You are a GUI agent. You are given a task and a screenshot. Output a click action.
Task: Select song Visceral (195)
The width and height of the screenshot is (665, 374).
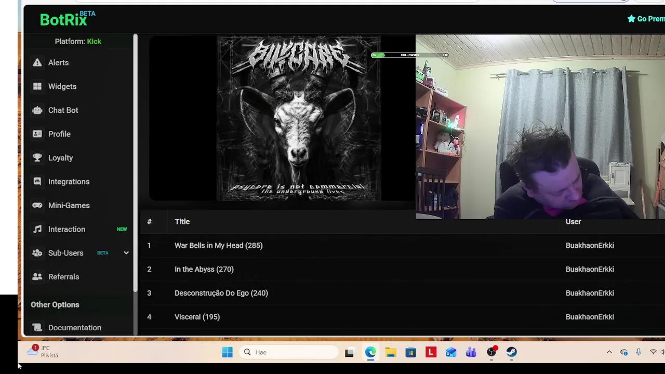pyautogui.click(x=197, y=317)
